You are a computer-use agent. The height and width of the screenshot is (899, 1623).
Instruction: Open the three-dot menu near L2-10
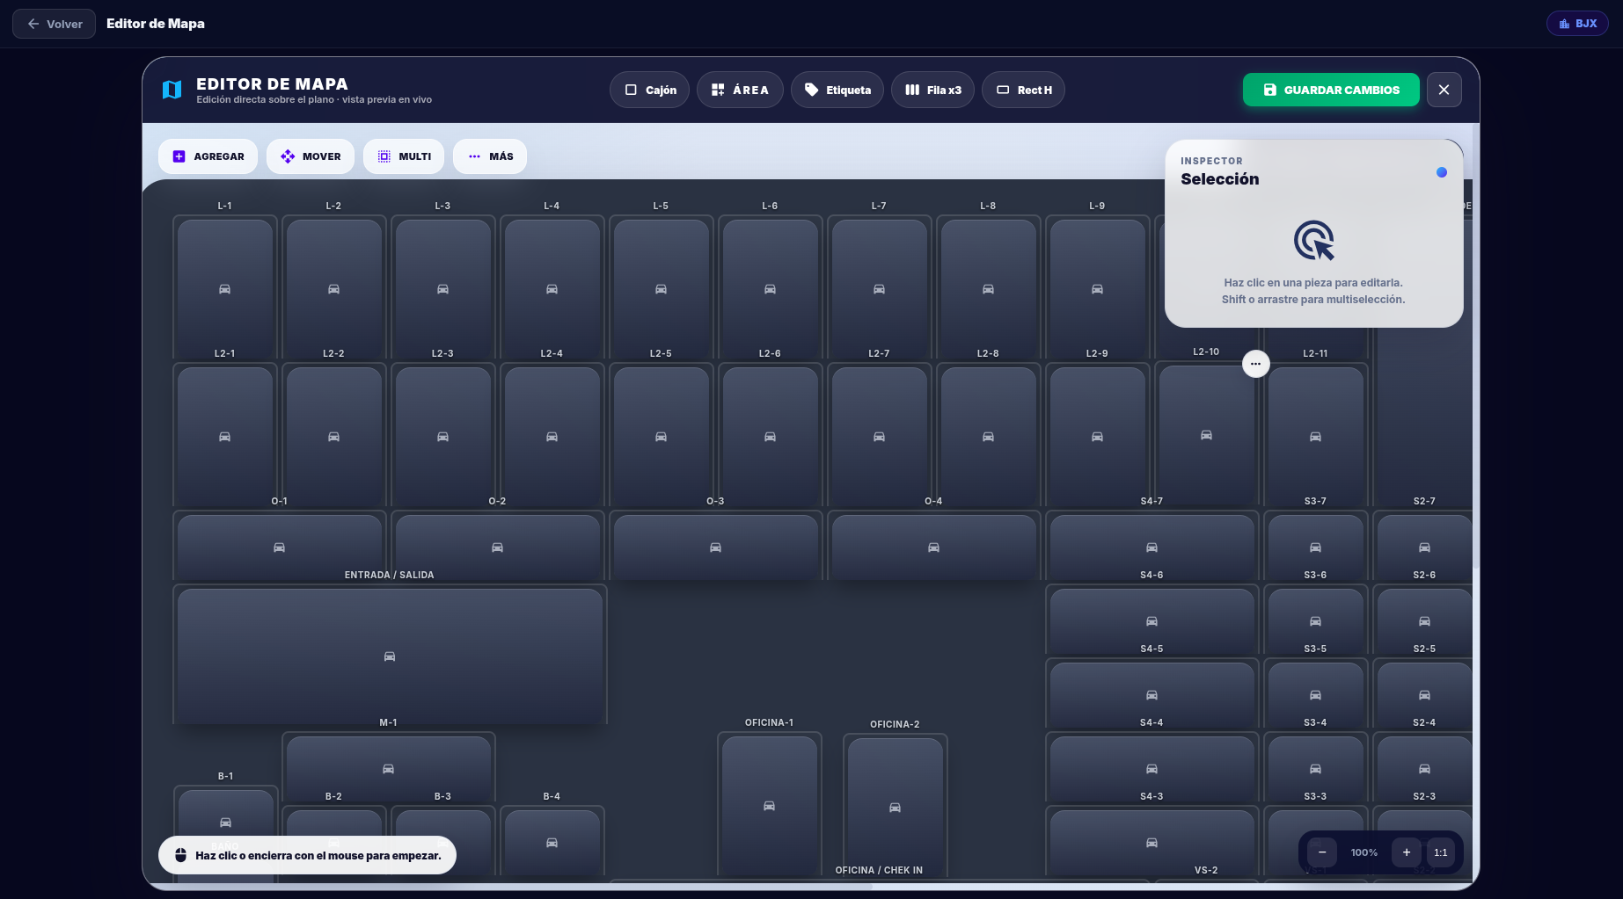coord(1255,364)
